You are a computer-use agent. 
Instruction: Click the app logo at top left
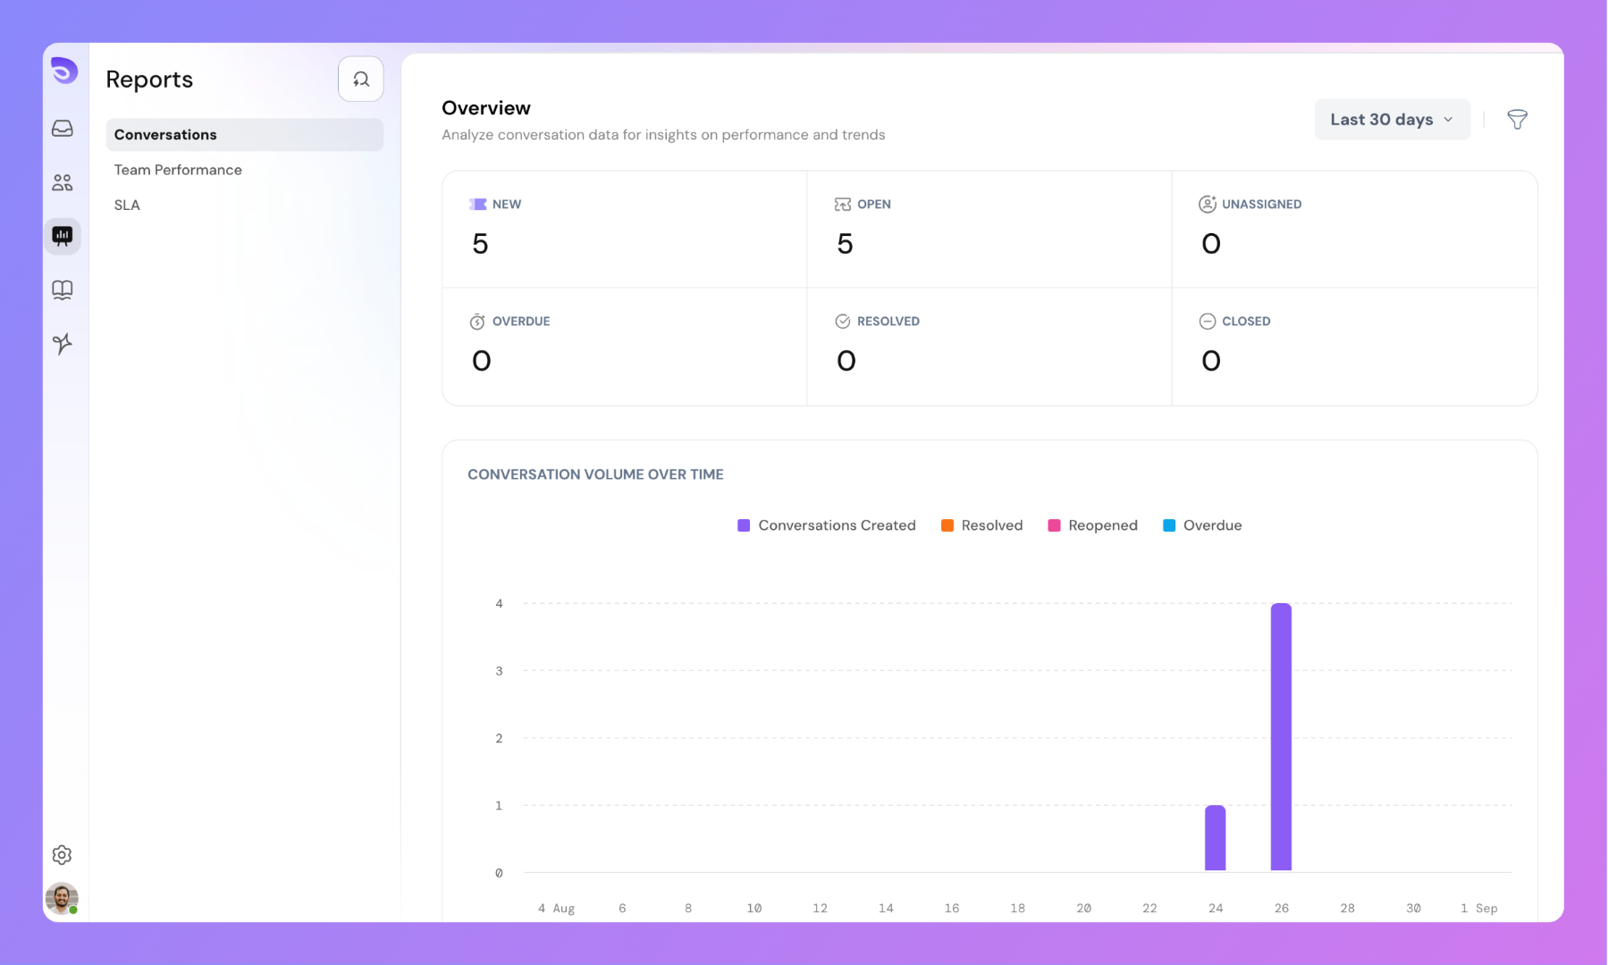(63, 71)
